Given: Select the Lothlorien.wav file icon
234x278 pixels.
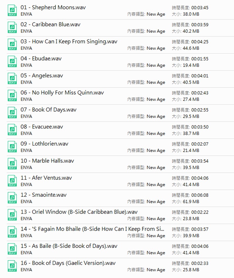Looking at the screenshot, I should point(12,147).
